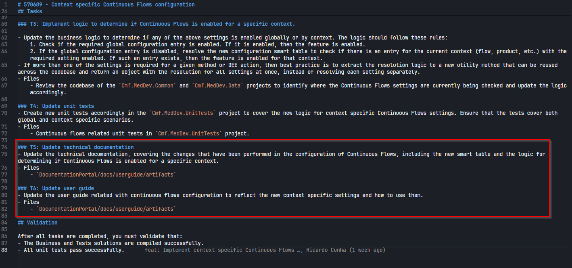Click inline code `Cmf.MedDev.Common`

(x=147, y=85)
